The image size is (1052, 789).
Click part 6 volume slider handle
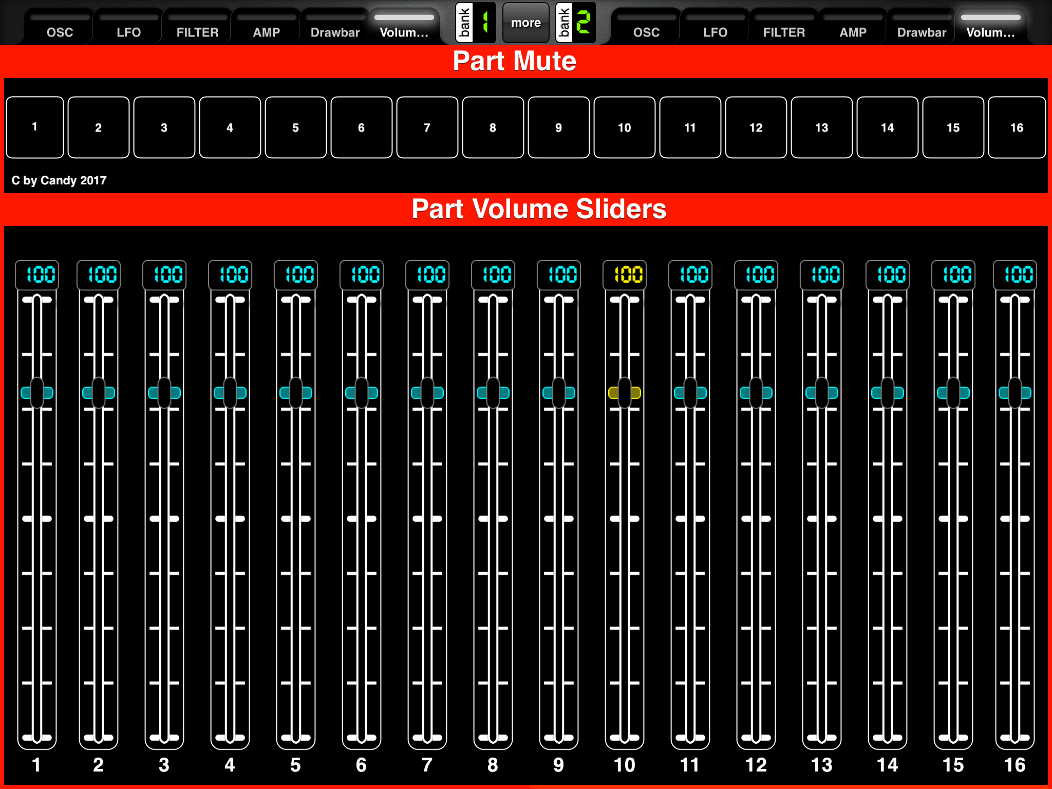click(x=362, y=393)
